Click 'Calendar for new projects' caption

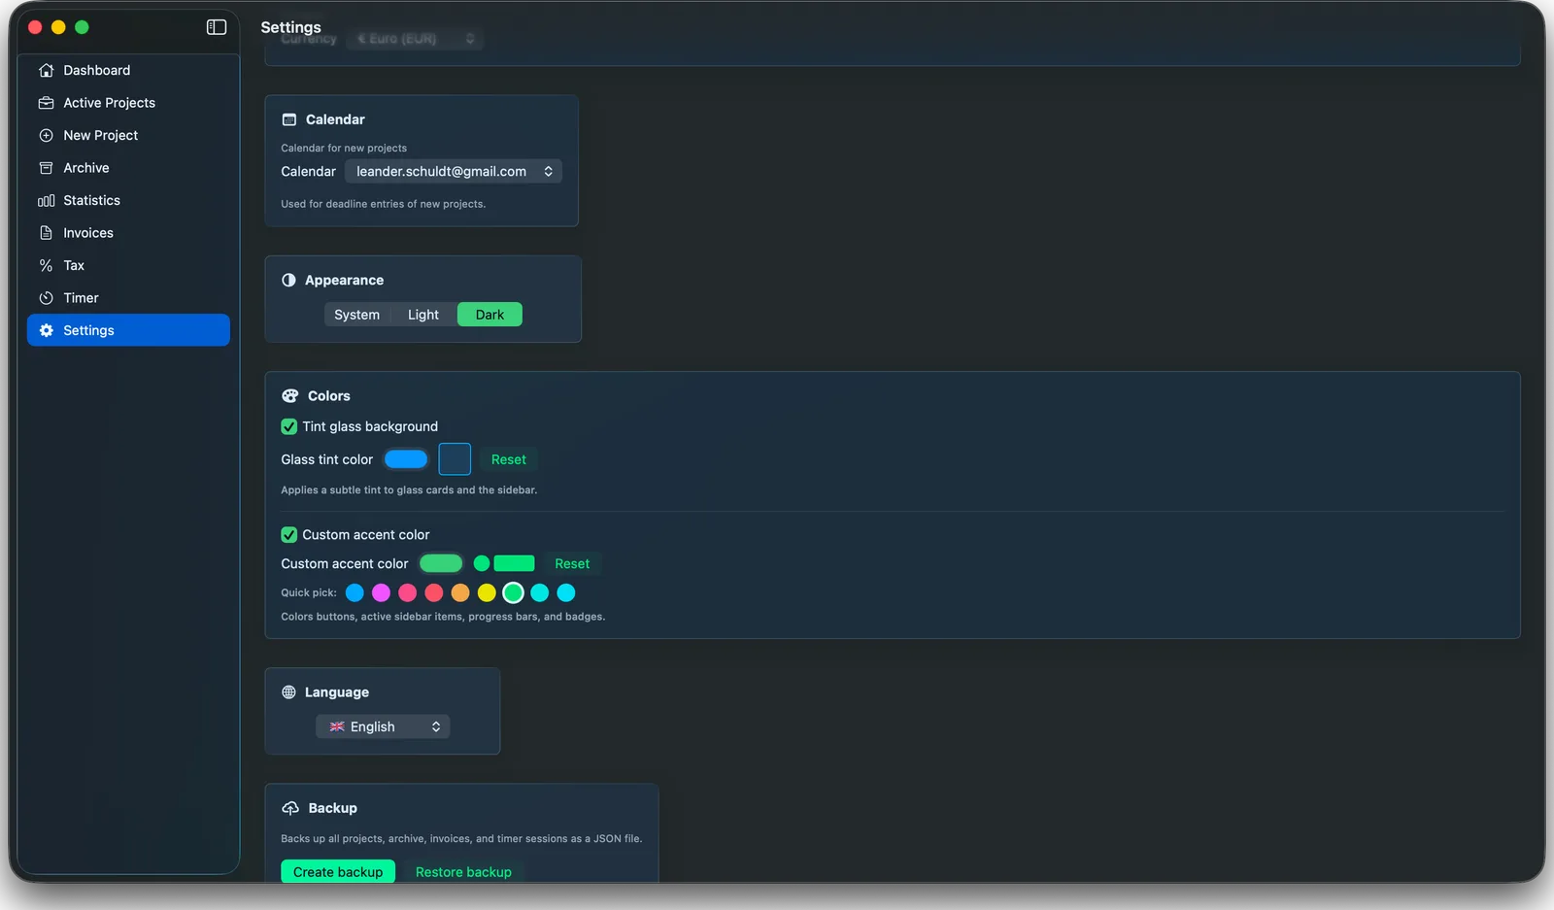[344, 149]
